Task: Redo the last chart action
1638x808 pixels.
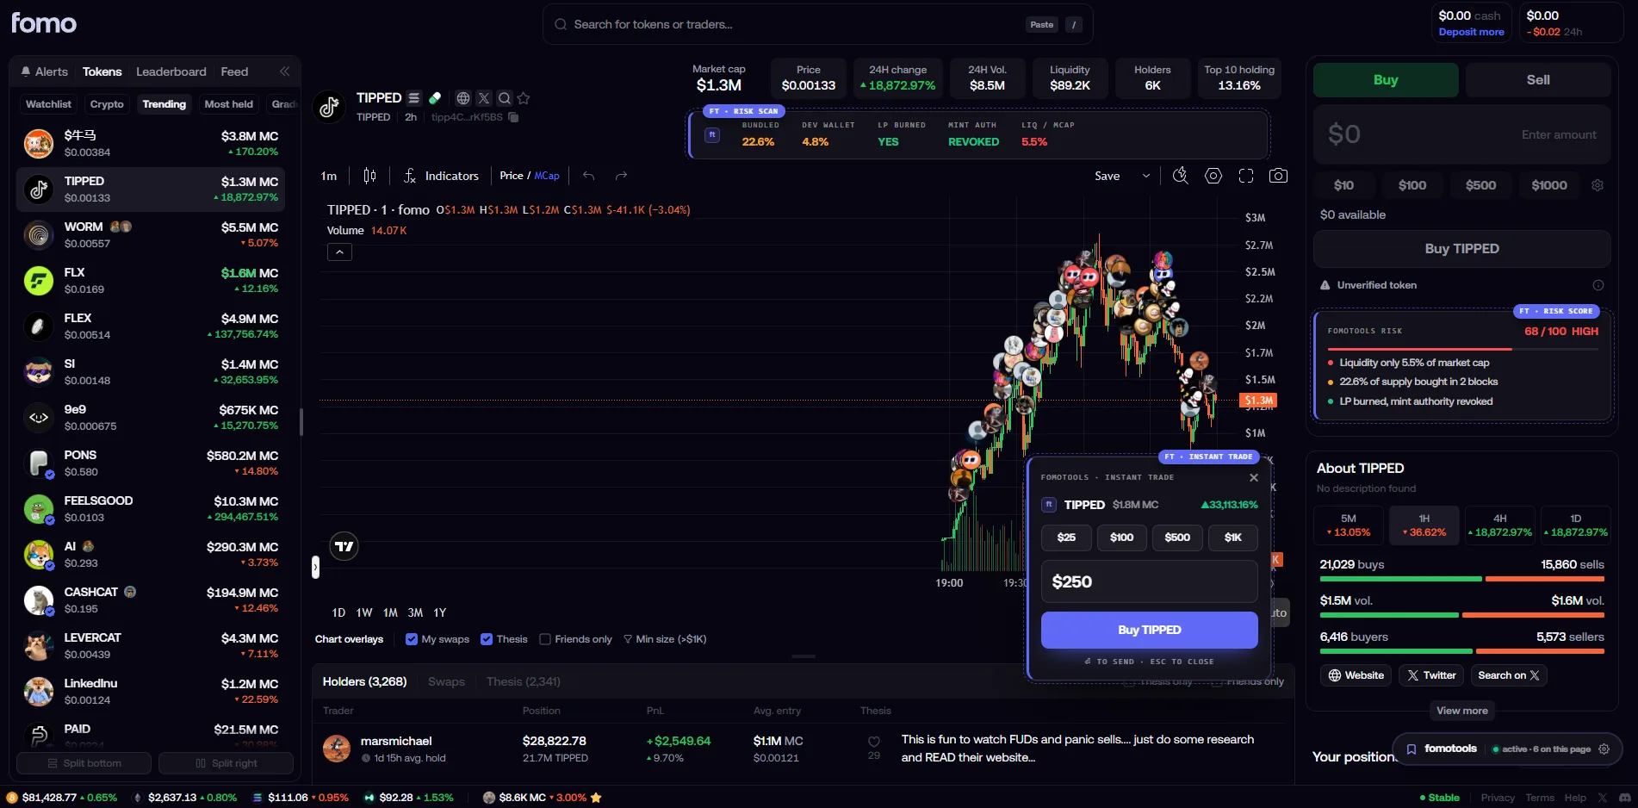Action: (621, 176)
